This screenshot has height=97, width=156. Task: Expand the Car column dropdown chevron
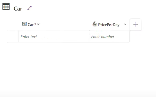(38, 24)
